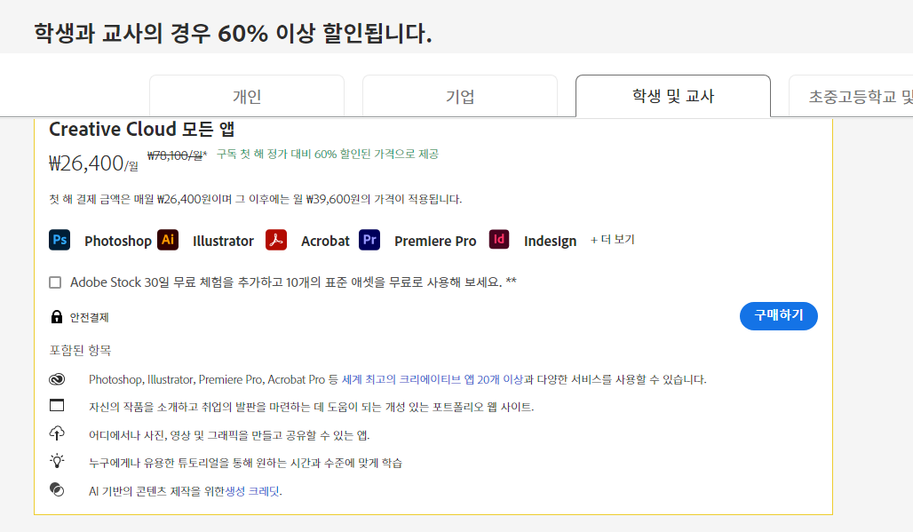Screen dimensions: 913x532
Task: Click the ₩26,400/월 price text
Action: pyautogui.click(x=94, y=163)
